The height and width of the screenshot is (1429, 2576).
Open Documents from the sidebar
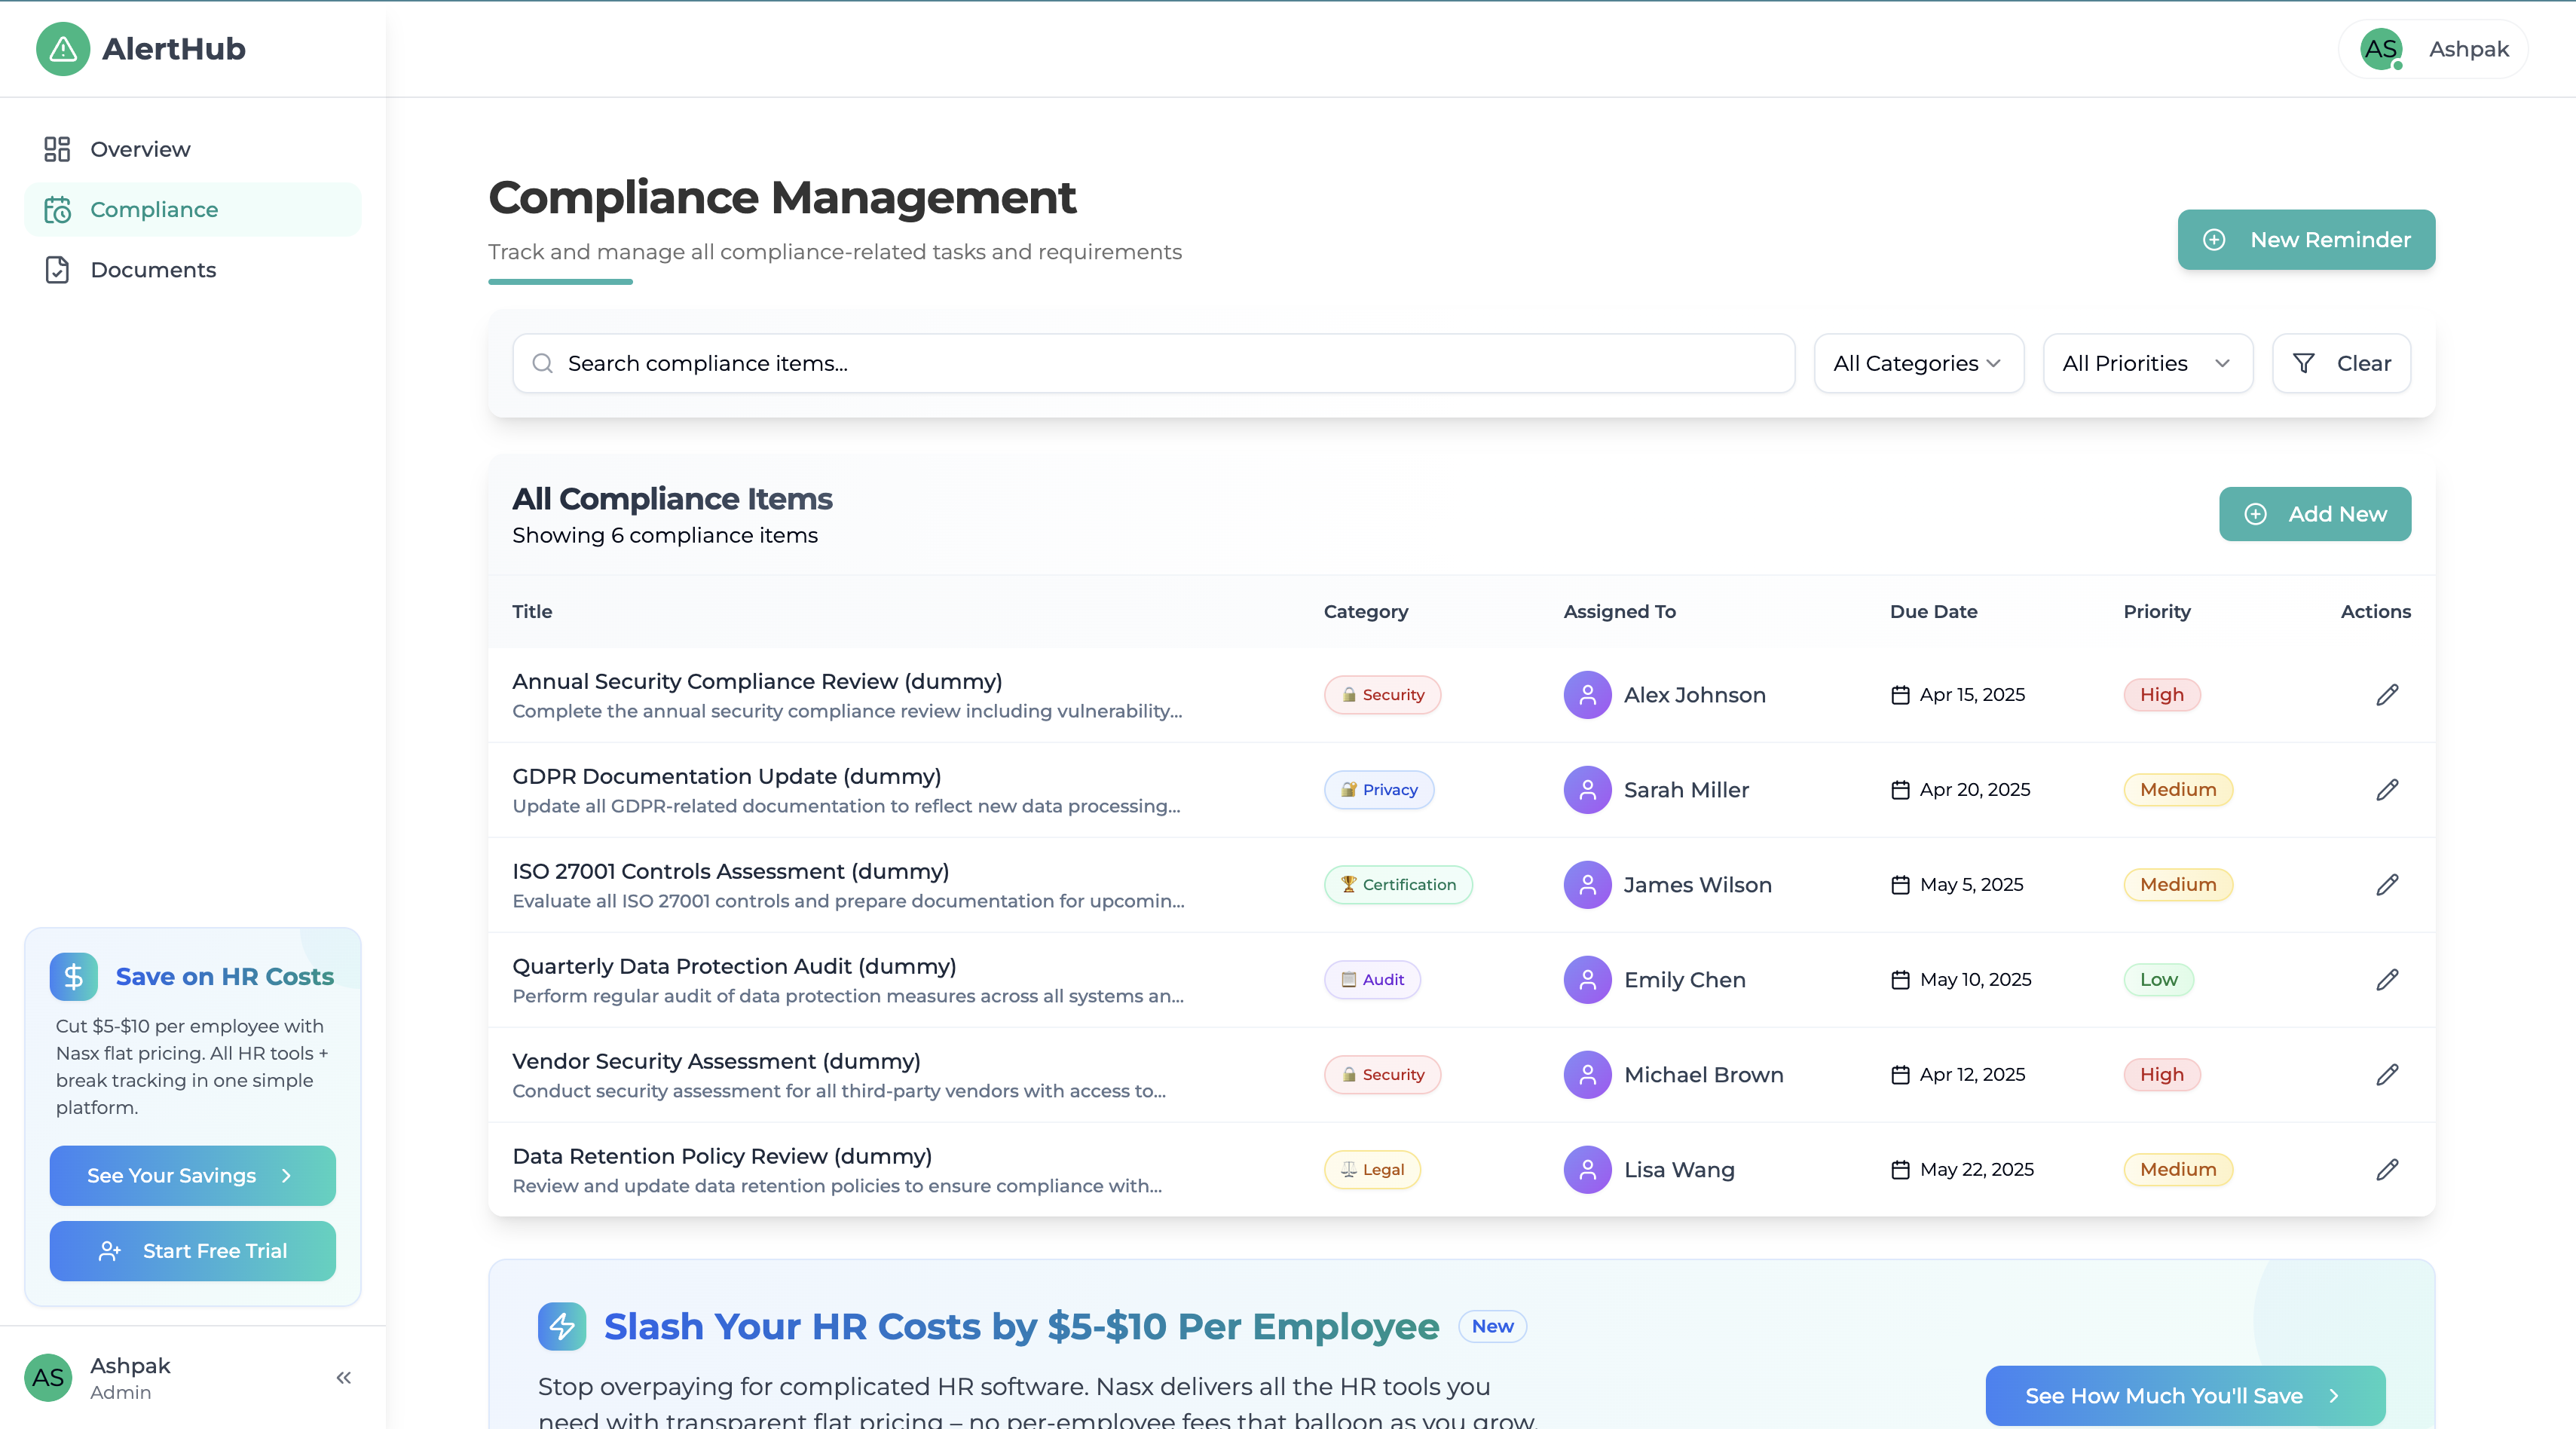click(x=192, y=270)
